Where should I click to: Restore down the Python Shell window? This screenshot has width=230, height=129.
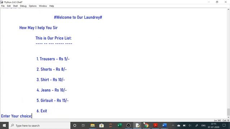point(217,2)
